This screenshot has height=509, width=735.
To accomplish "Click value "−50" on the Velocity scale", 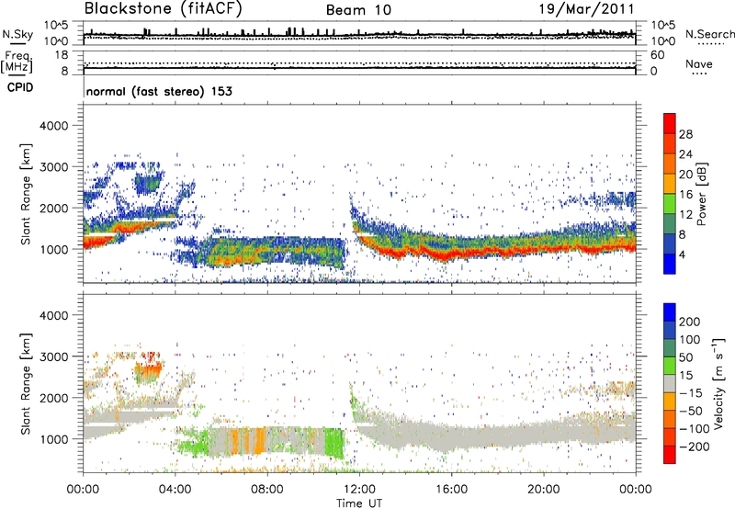I will (x=691, y=412).
